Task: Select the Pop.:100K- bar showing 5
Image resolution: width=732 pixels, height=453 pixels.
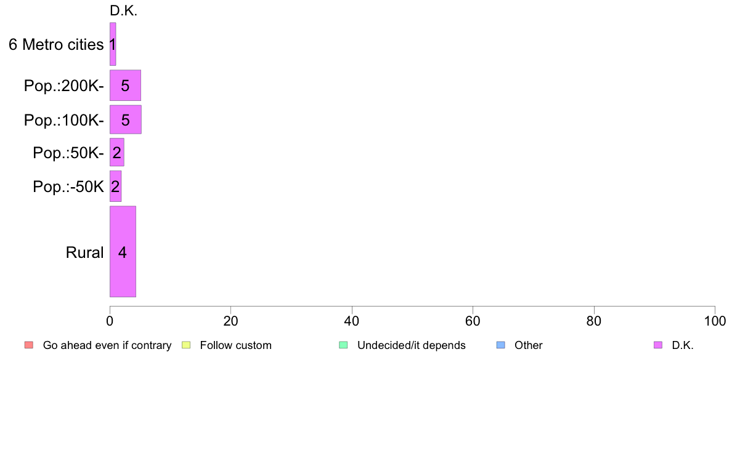Action: [x=126, y=120]
